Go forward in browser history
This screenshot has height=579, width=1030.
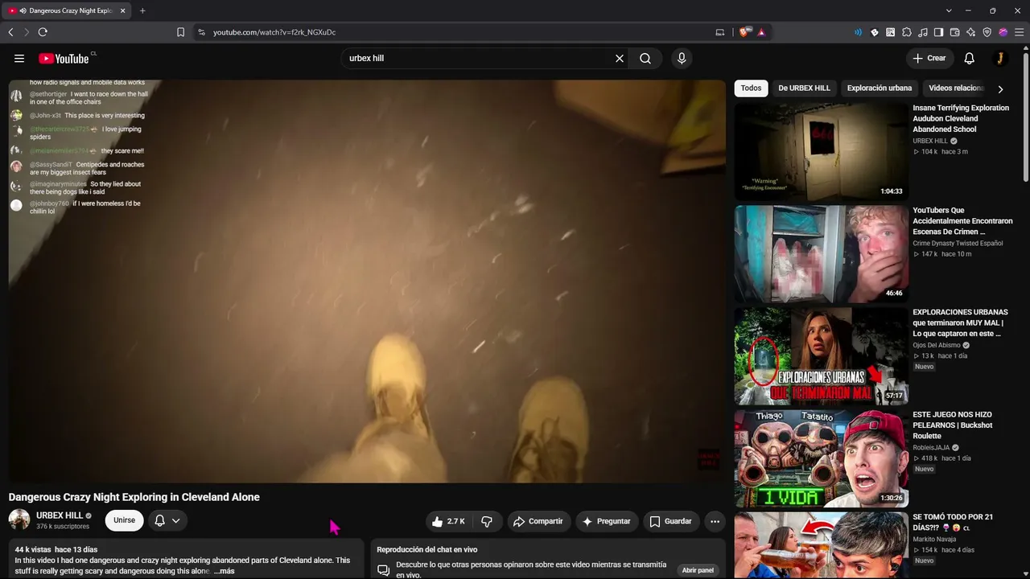(x=27, y=32)
